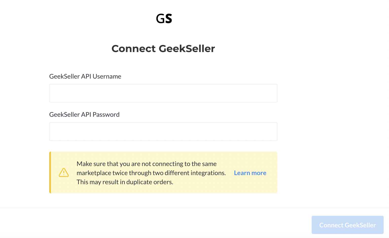Click the GeekSeller API Username label
The image size is (389, 238).
[x=85, y=76]
